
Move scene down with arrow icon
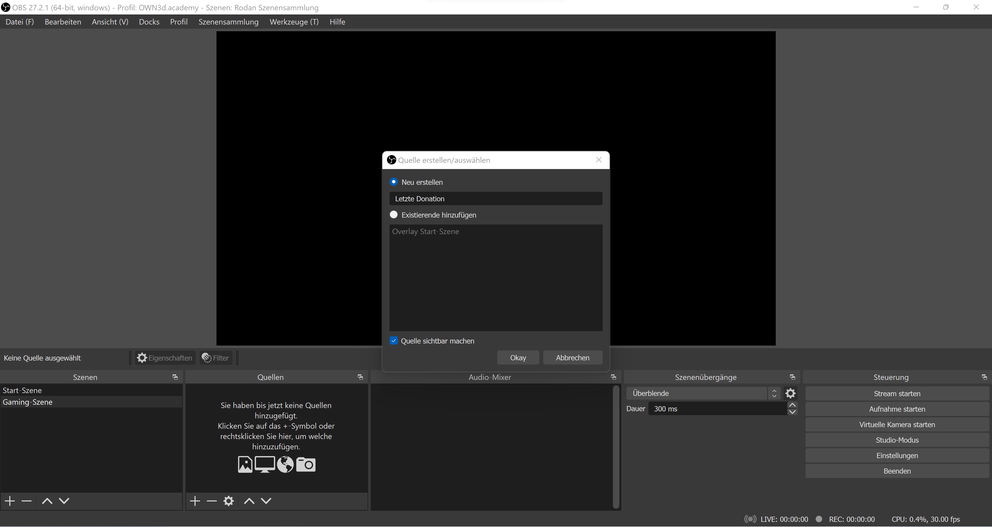pos(64,501)
